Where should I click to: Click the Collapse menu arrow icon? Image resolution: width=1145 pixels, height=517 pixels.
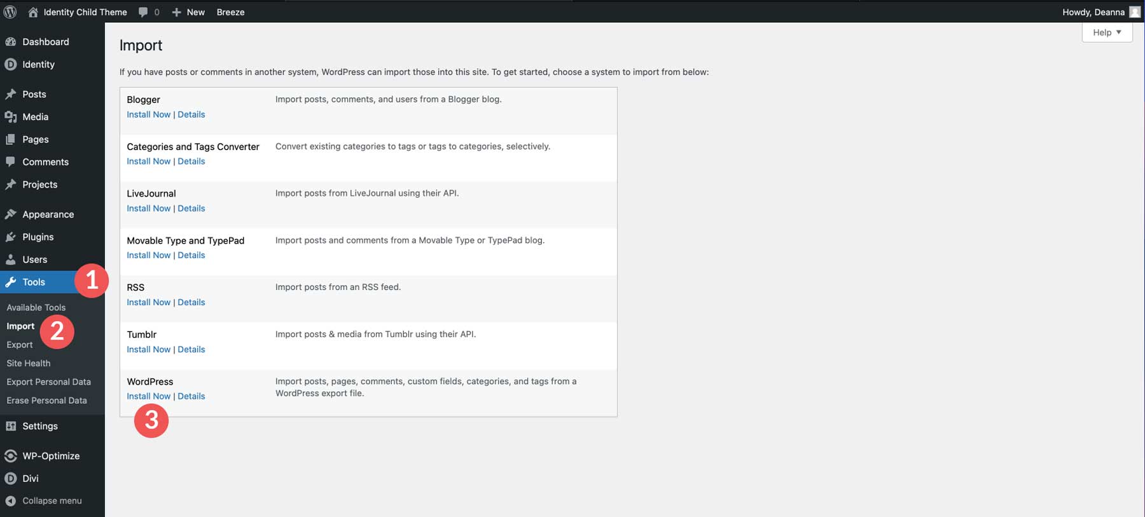pyautogui.click(x=10, y=501)
